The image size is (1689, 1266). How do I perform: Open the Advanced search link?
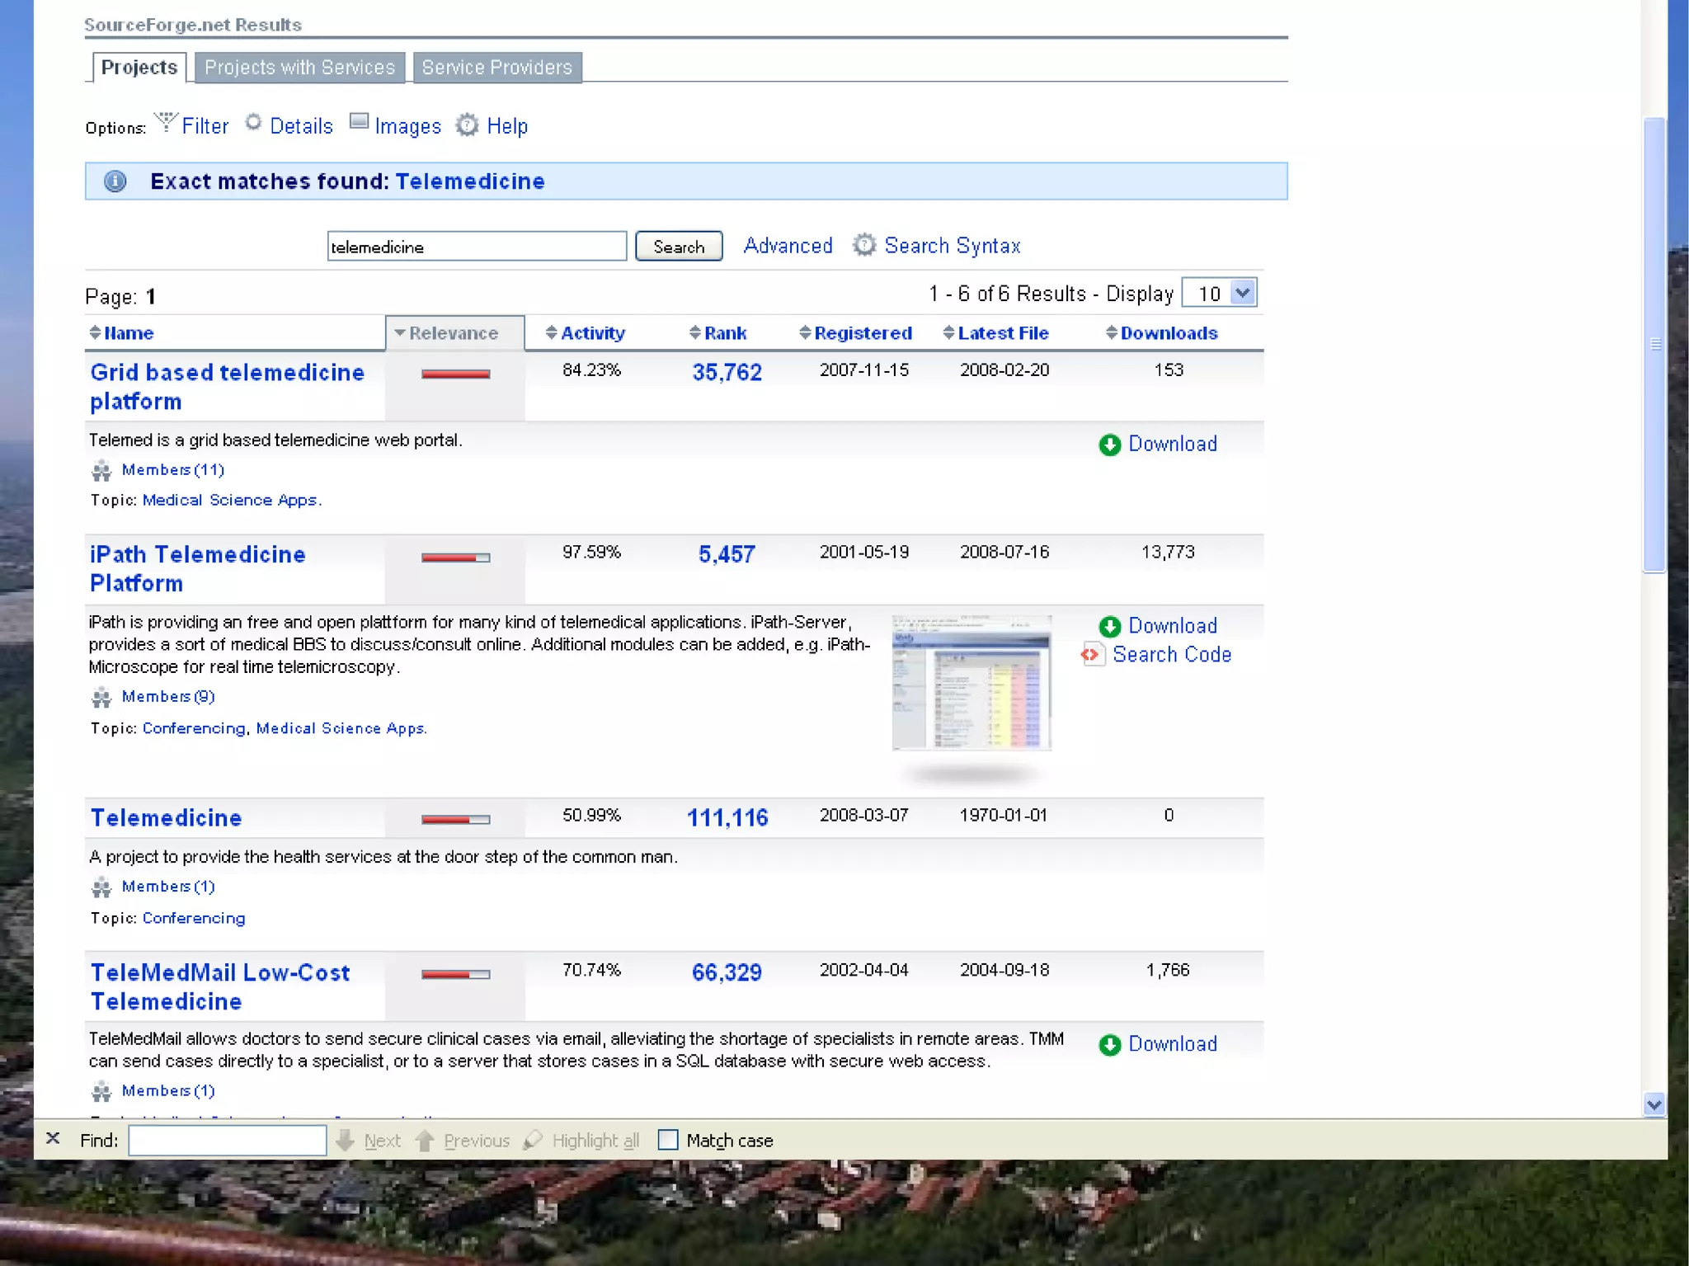788,246
